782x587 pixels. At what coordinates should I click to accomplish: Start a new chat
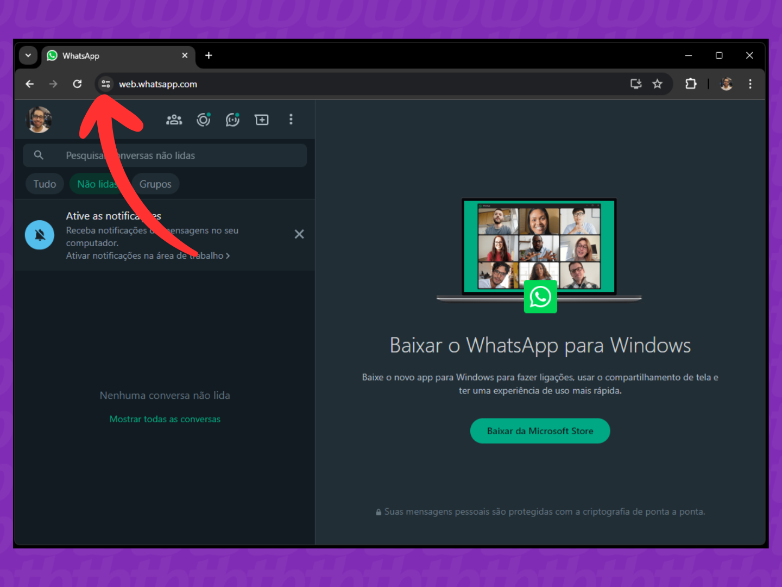[x=262, y=120]
